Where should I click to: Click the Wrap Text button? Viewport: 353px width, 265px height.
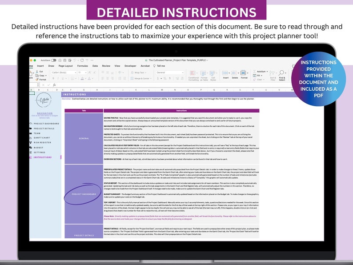click(x=138, y=72)
